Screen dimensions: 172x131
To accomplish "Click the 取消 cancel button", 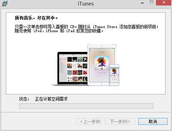I will pos(153,122).
